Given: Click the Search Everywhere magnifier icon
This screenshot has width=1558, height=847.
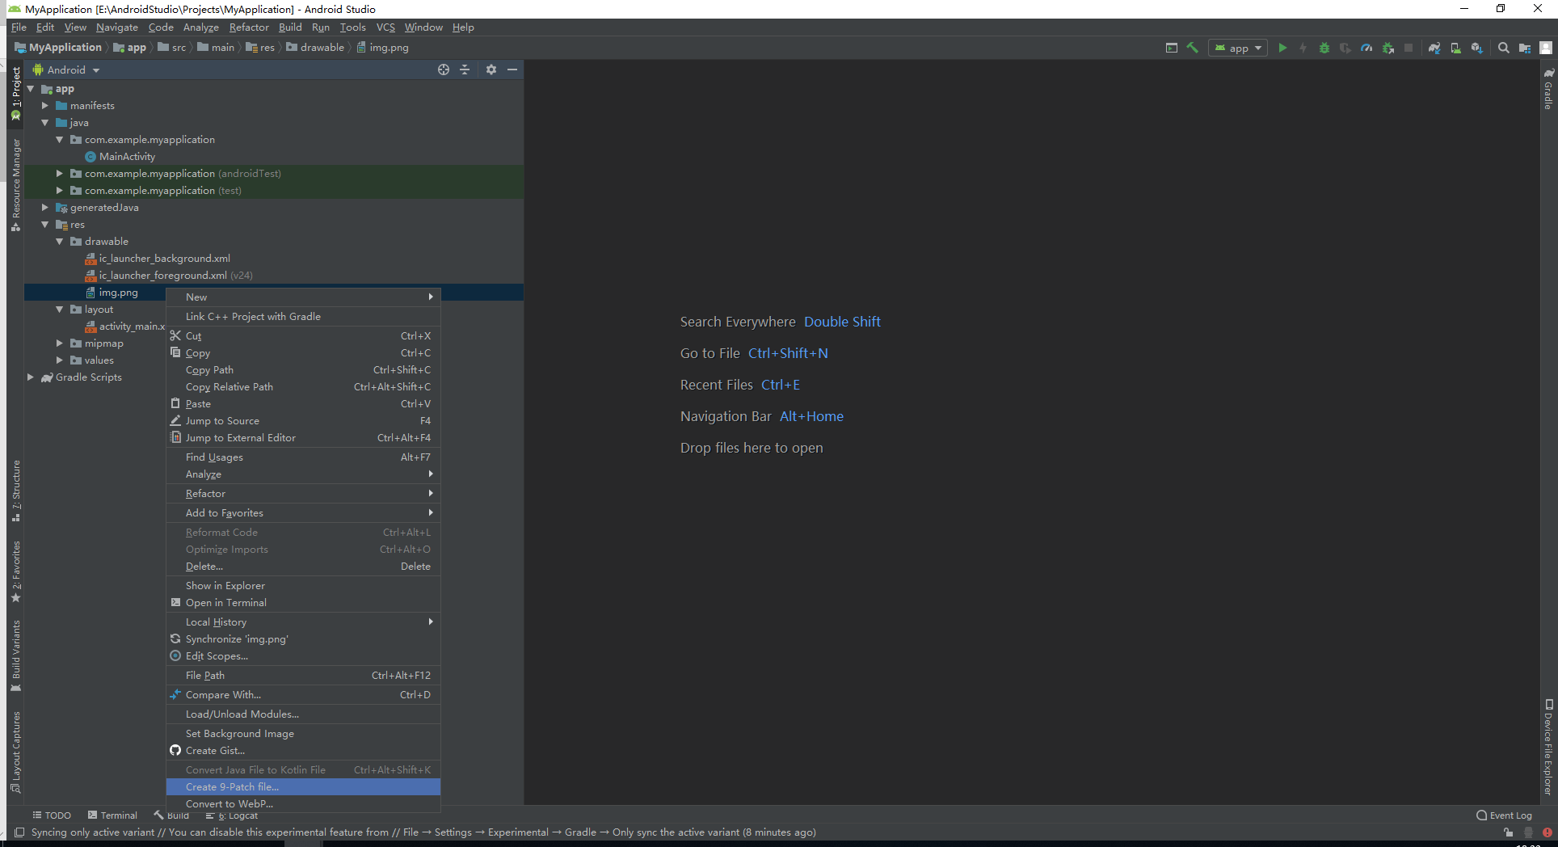Looking at the screenshot, I should pos(1504,48).
